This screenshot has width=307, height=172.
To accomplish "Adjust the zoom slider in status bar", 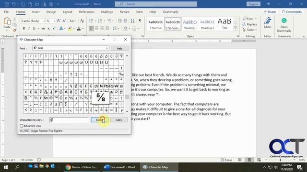I will click(280, 160).
